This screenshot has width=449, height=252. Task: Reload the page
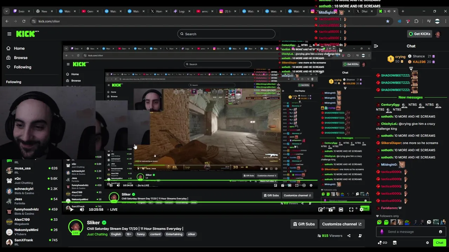point(24,21)
